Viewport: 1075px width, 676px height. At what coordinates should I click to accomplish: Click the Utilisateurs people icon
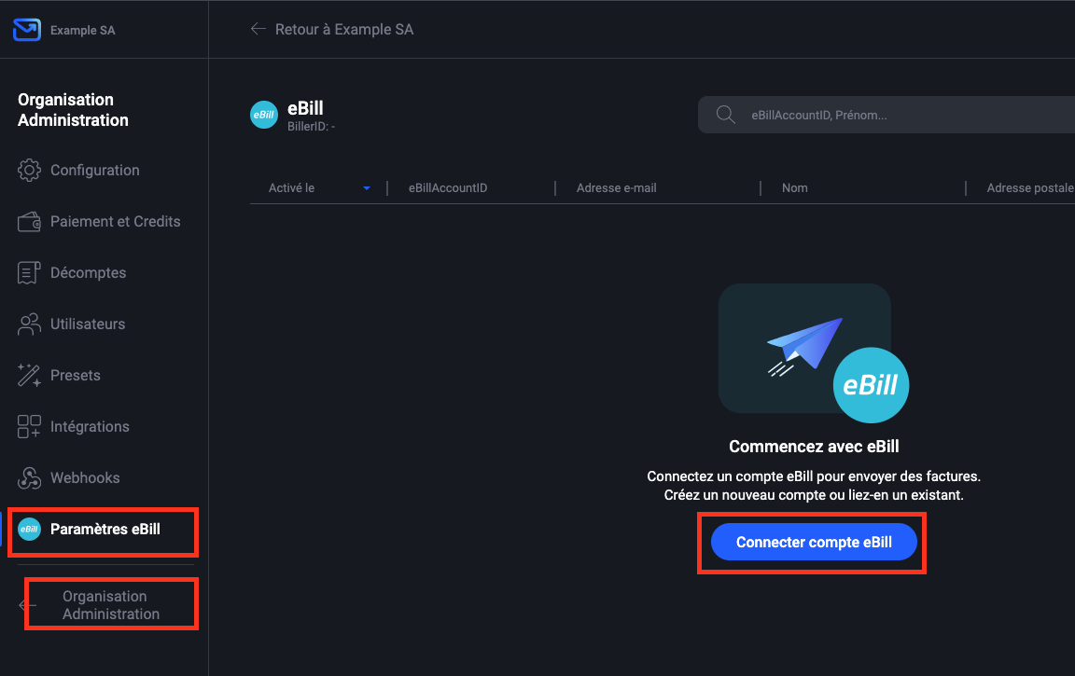tap(29, 324)
